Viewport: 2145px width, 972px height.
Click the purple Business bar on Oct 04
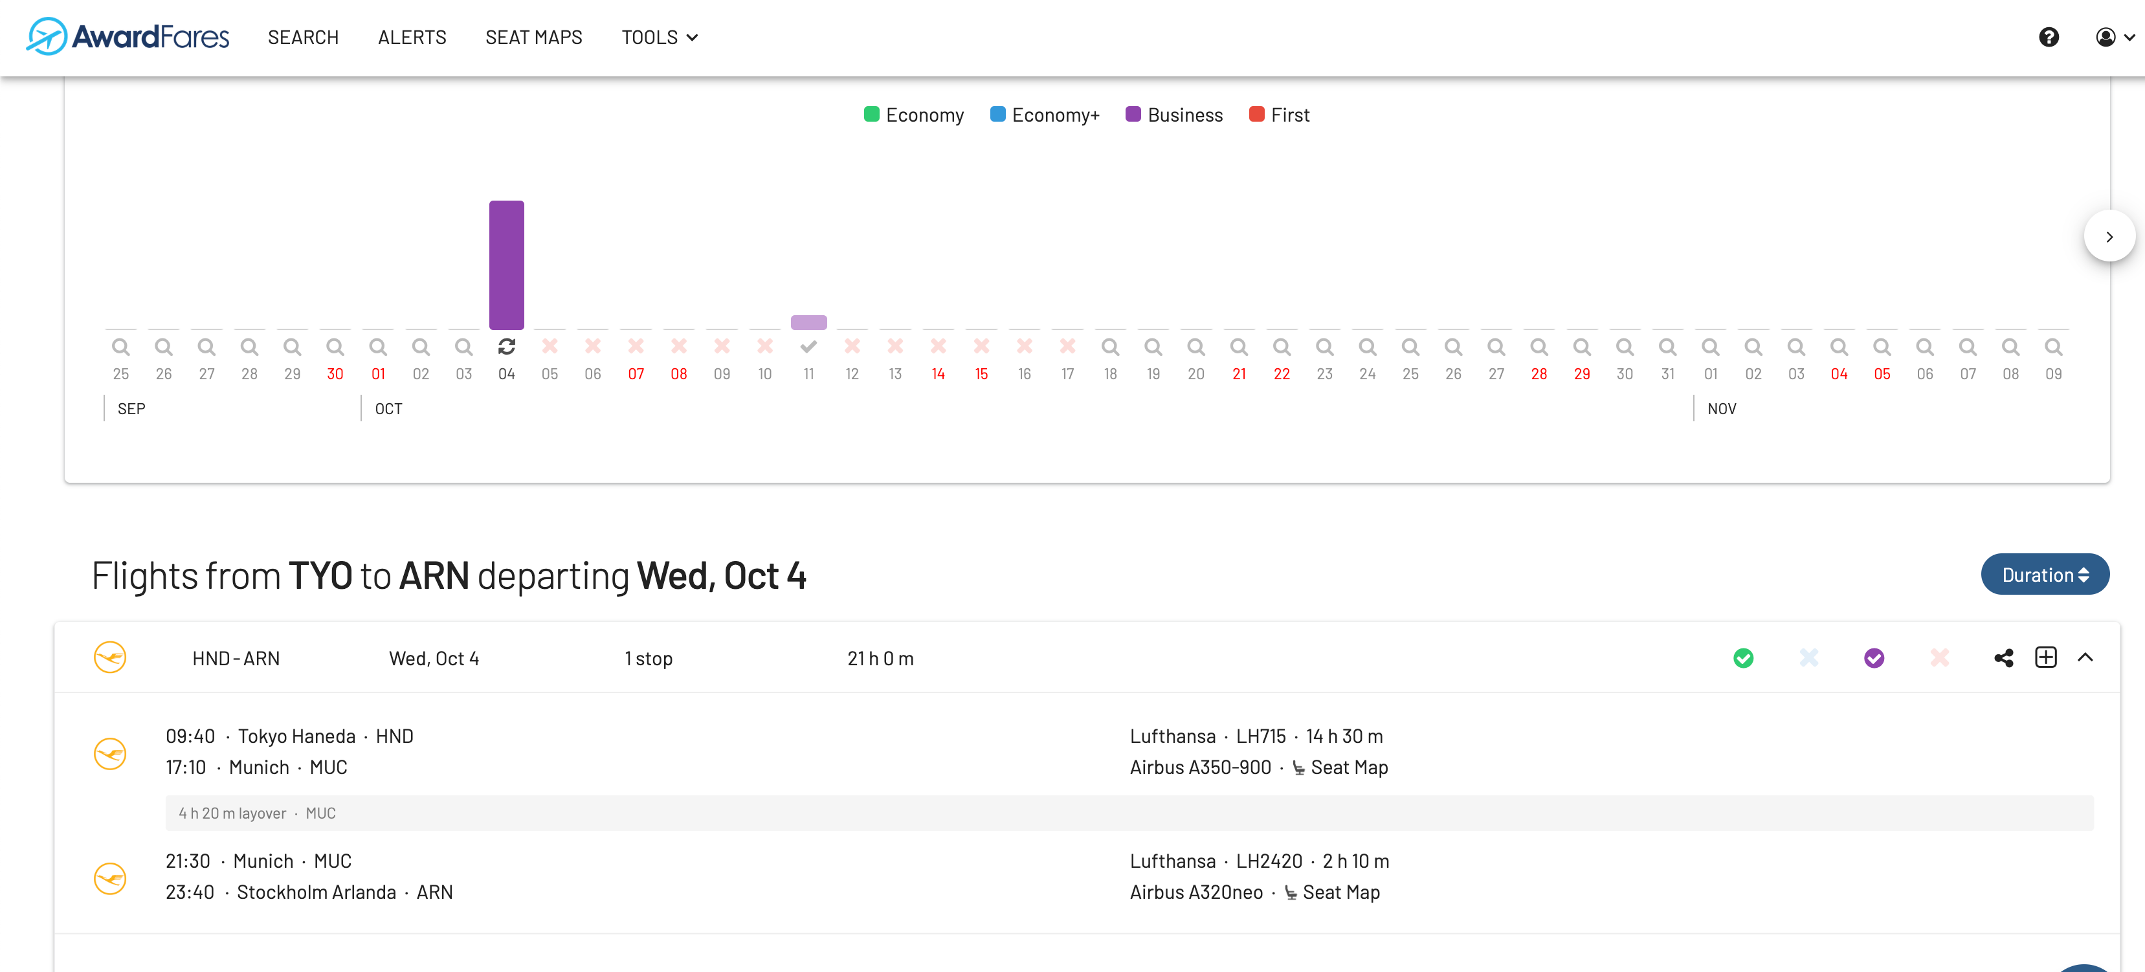click(x=506, y=265)
